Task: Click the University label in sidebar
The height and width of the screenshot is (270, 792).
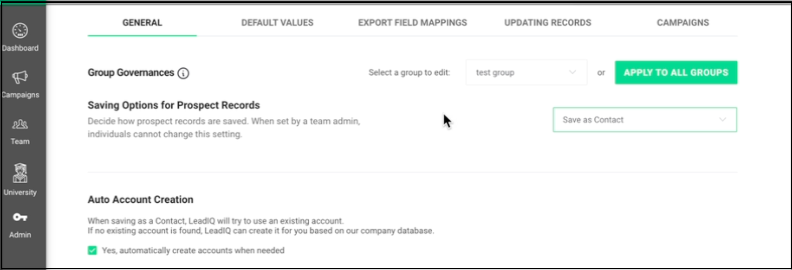Action: click(x=20, y=192)
